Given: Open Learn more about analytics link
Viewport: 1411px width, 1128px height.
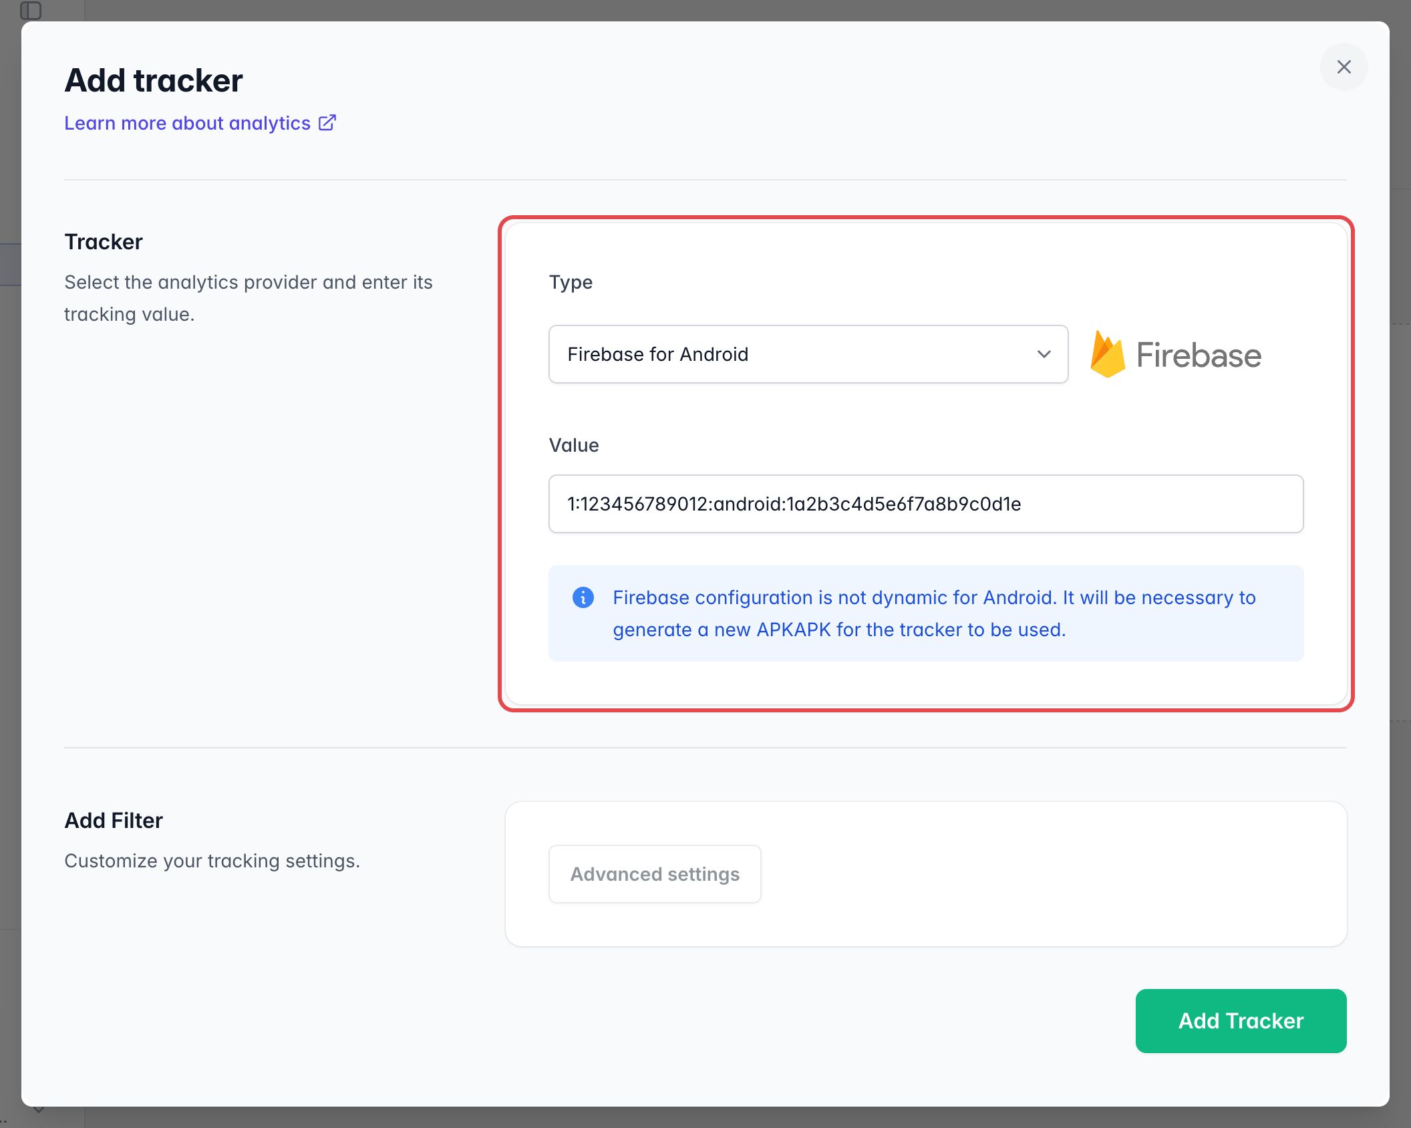Looking at the screenshot, I should (200, 123).
